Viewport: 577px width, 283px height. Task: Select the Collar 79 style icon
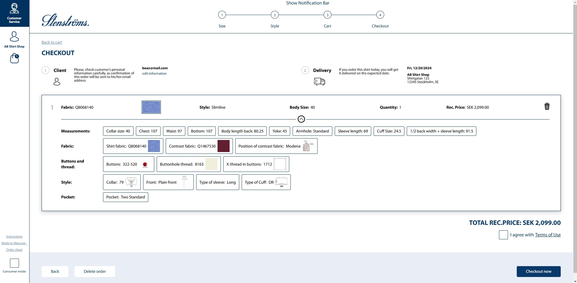[x=131, y=182]
